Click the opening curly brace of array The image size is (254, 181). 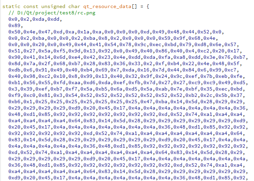click(x=148, y=6)
